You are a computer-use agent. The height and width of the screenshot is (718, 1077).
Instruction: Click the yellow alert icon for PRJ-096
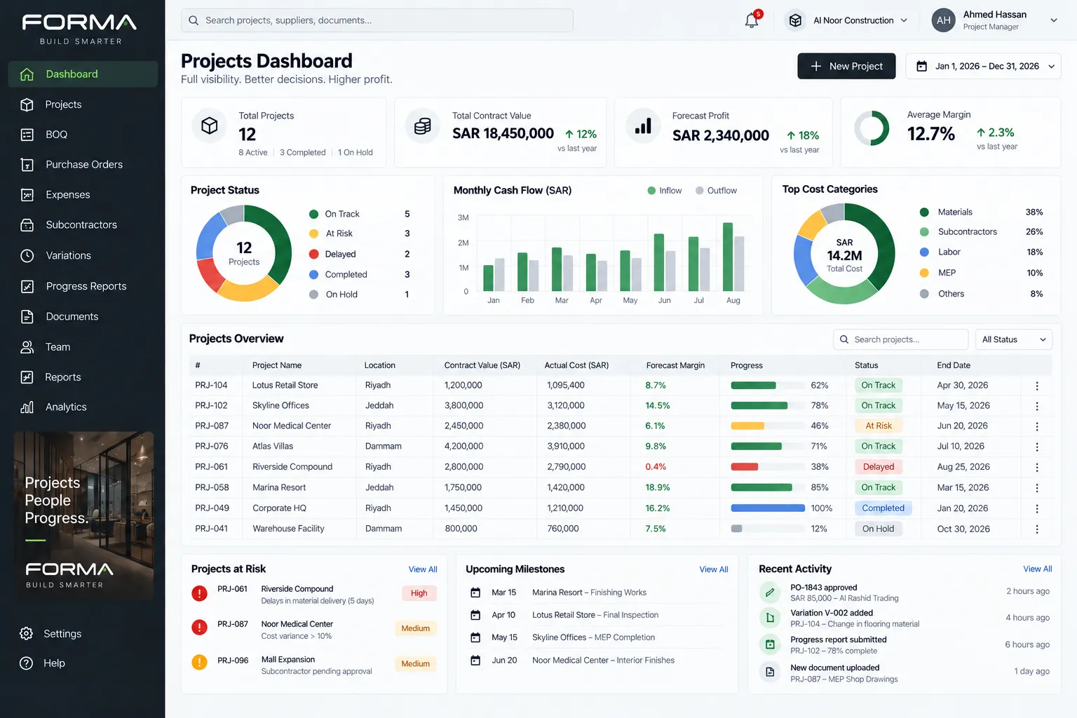(x=200, y=661)
